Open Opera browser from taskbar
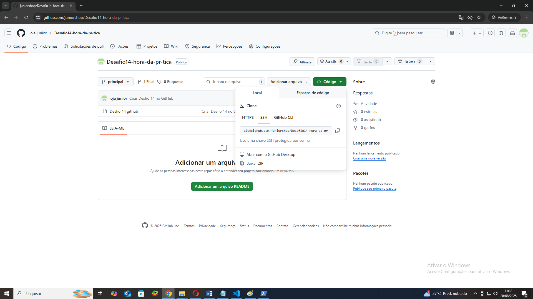Screen dimensions: 533x299 pos(196,293)
